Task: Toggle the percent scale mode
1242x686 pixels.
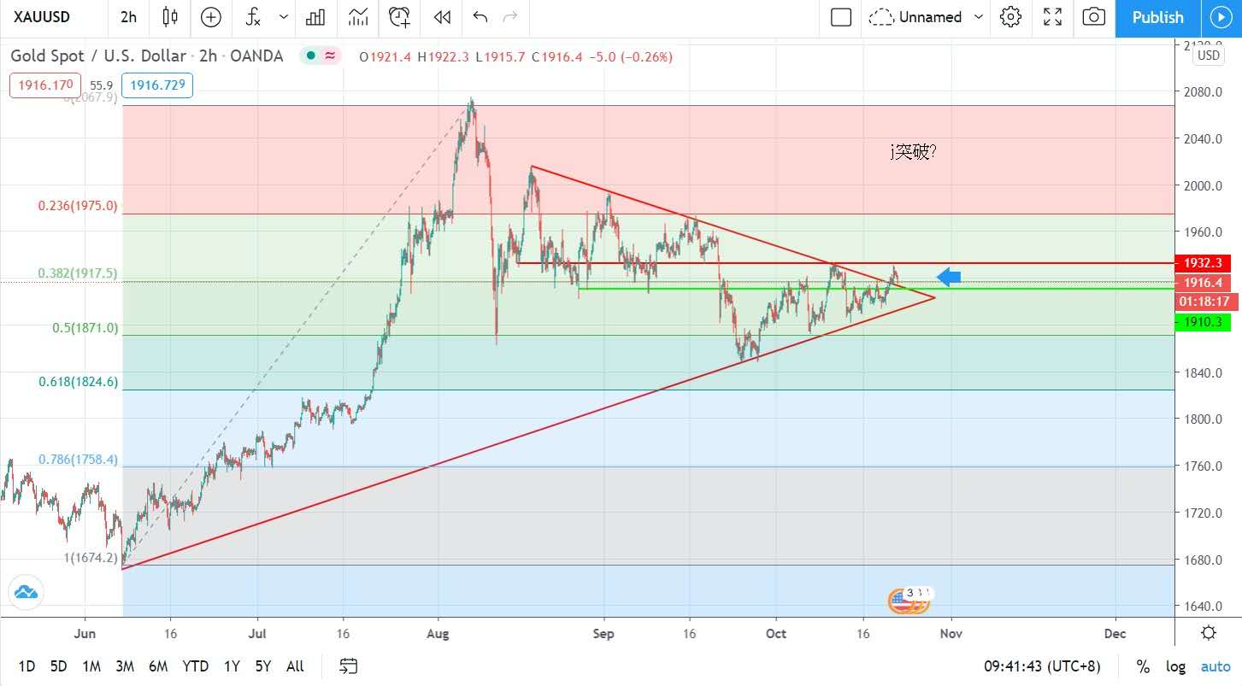Action: coord(1143,666)
